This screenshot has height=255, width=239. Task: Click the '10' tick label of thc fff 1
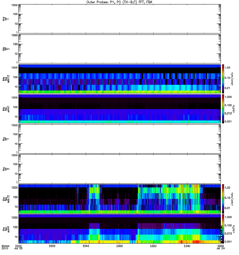pos(16,144)
